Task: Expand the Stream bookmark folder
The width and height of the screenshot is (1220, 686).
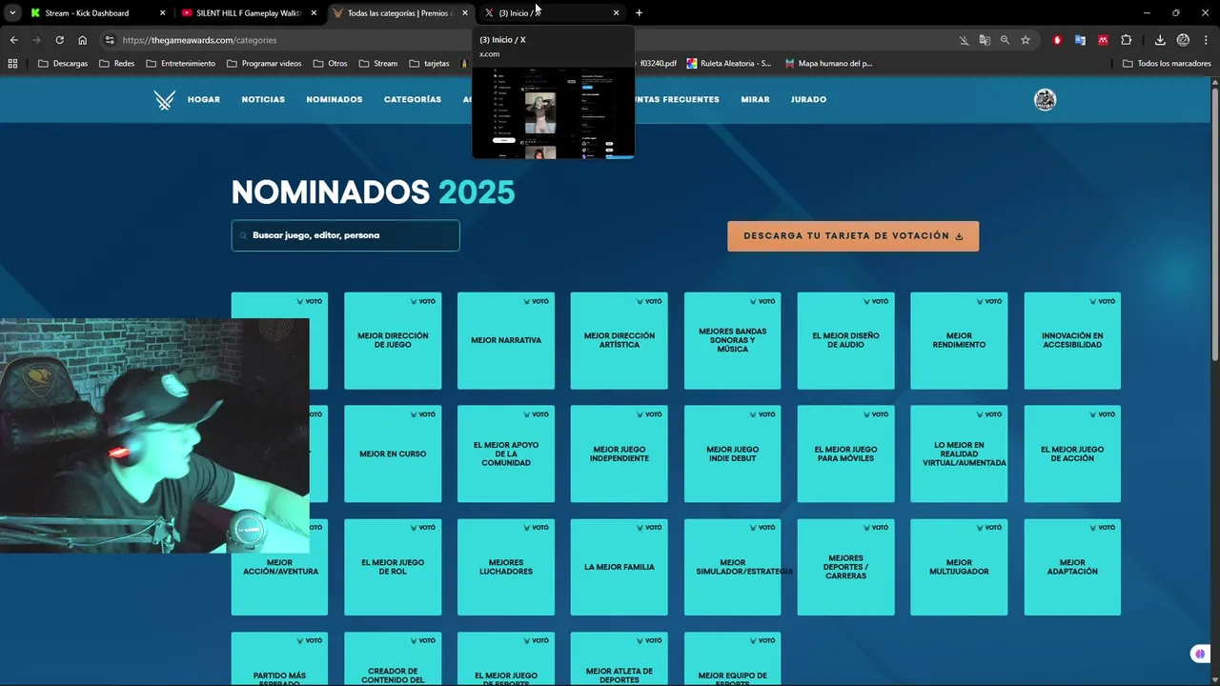Action: (378, 64)
